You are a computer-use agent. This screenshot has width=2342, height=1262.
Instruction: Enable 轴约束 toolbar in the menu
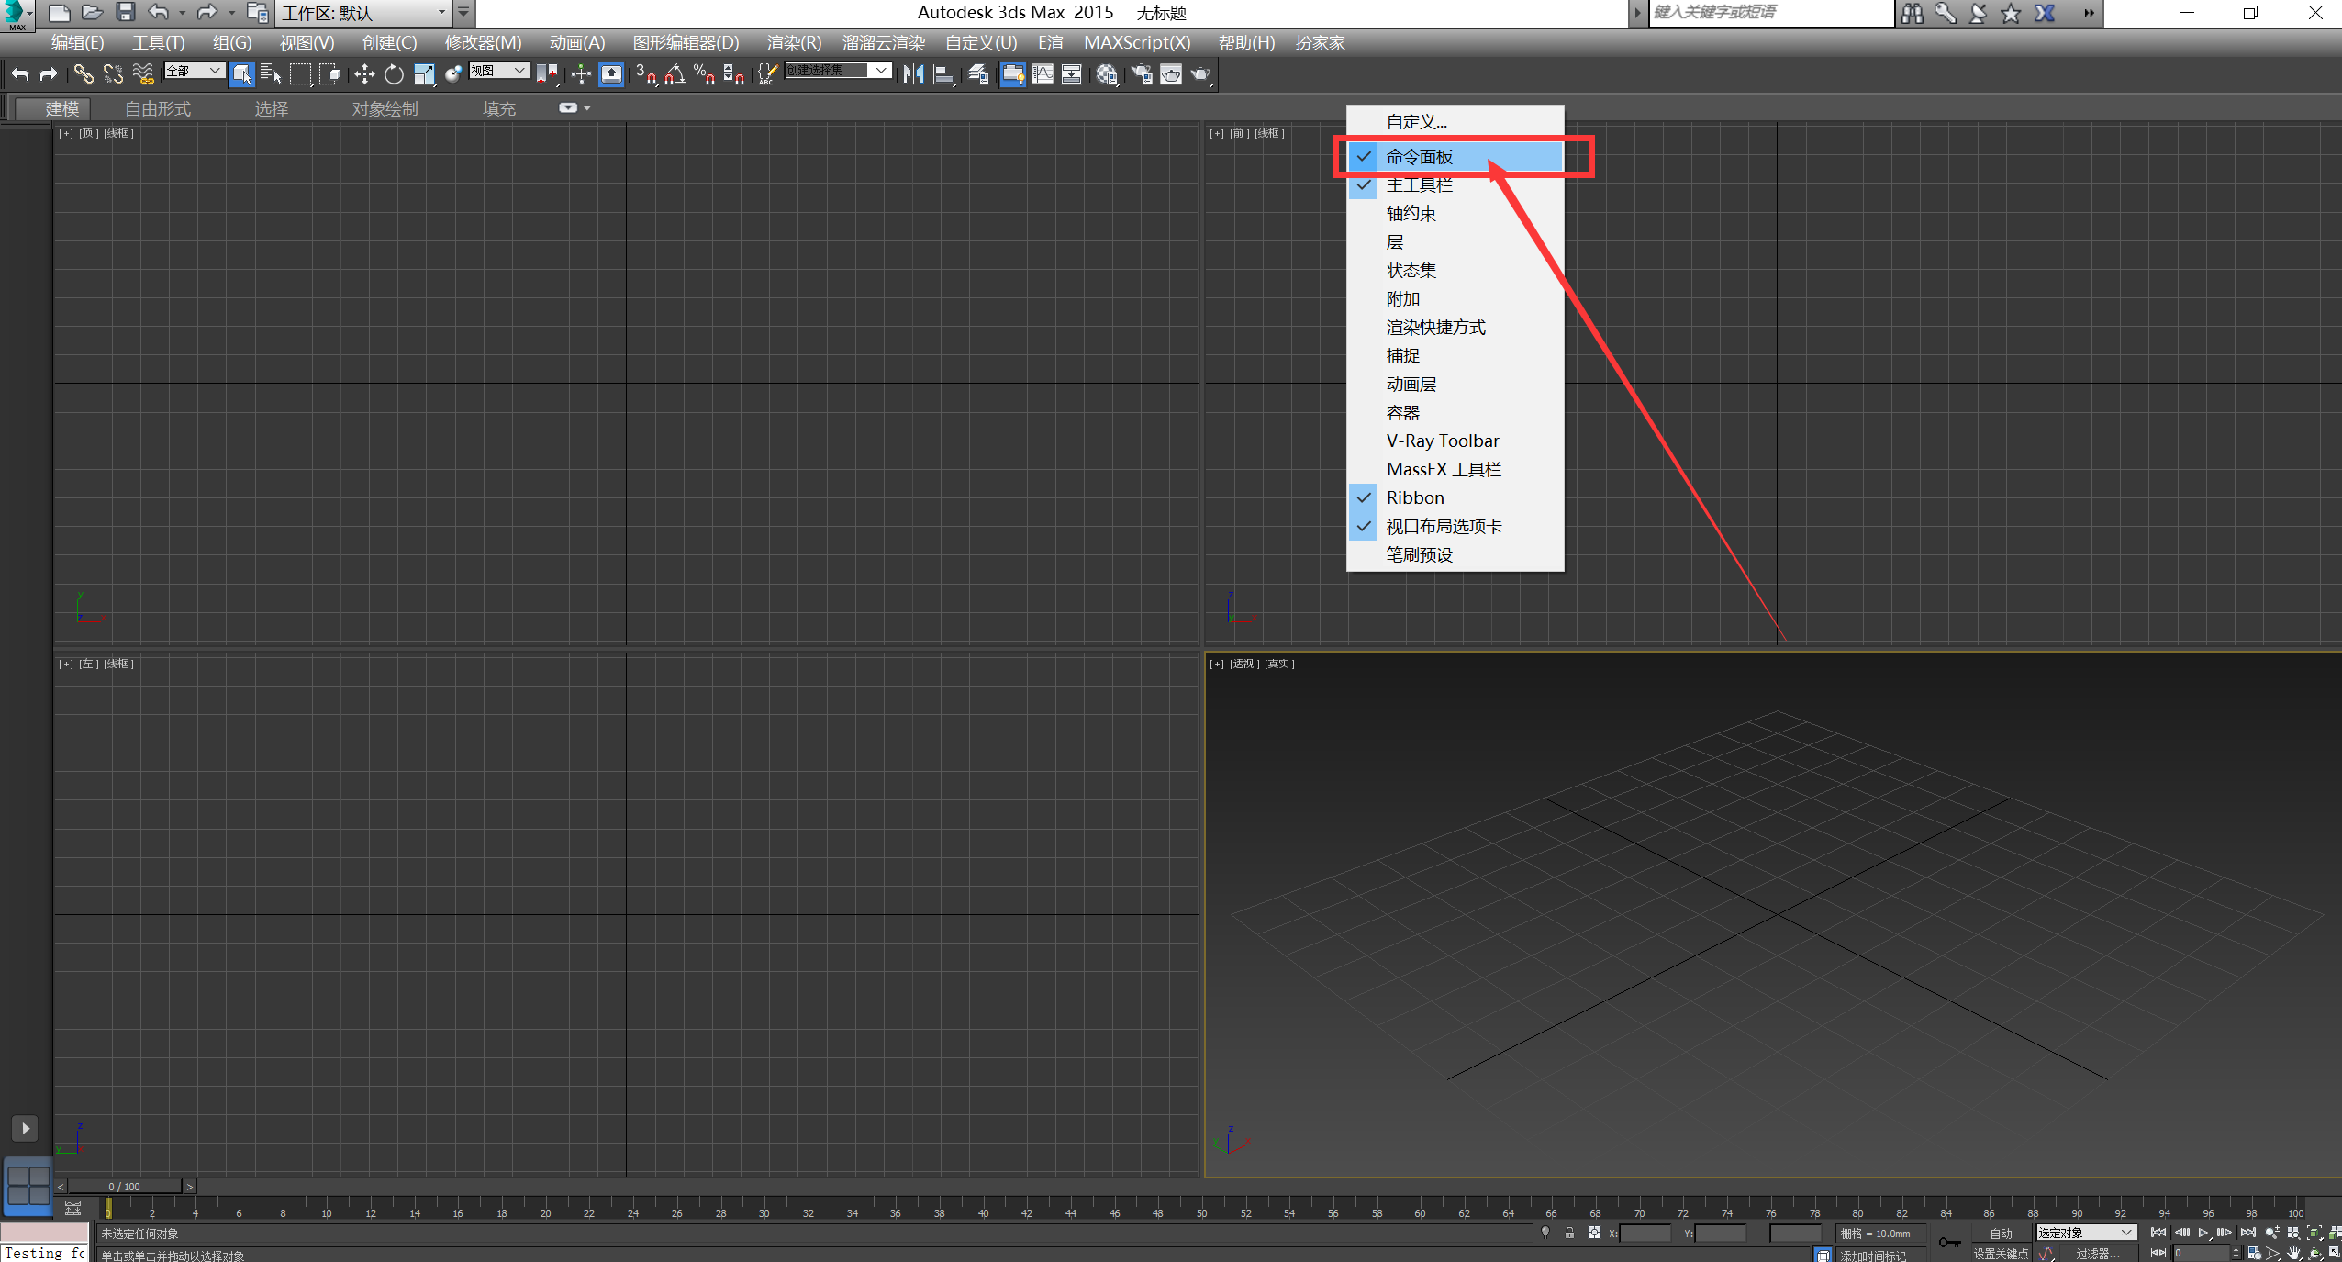(x=1455, y=213)
